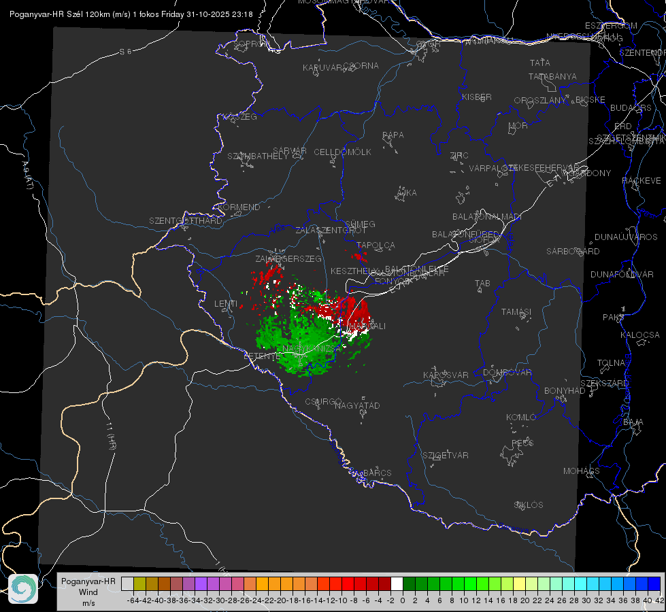Click the ZIRC town label

click(x=459, y=156)
